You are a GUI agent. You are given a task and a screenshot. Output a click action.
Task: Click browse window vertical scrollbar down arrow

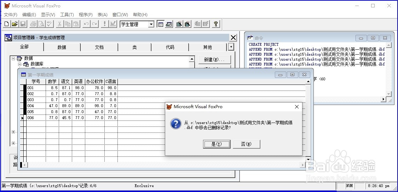tap(308, 159)
